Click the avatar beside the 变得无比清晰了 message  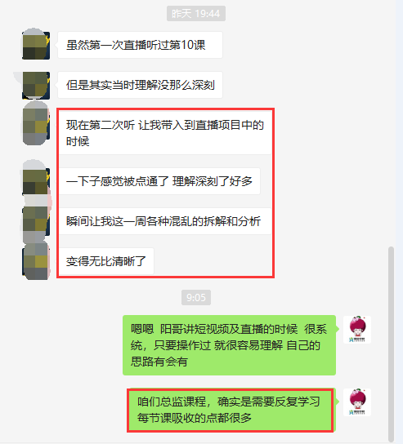coord(36,261)
